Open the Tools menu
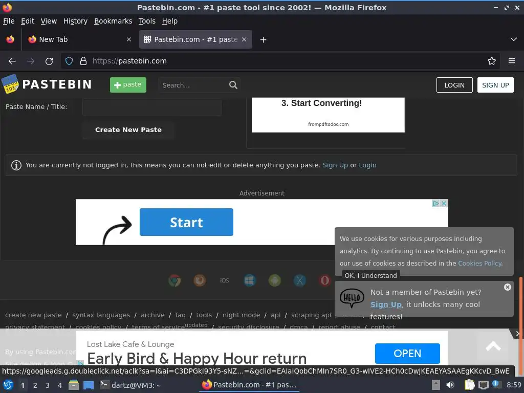 click(x=147, y=21)
